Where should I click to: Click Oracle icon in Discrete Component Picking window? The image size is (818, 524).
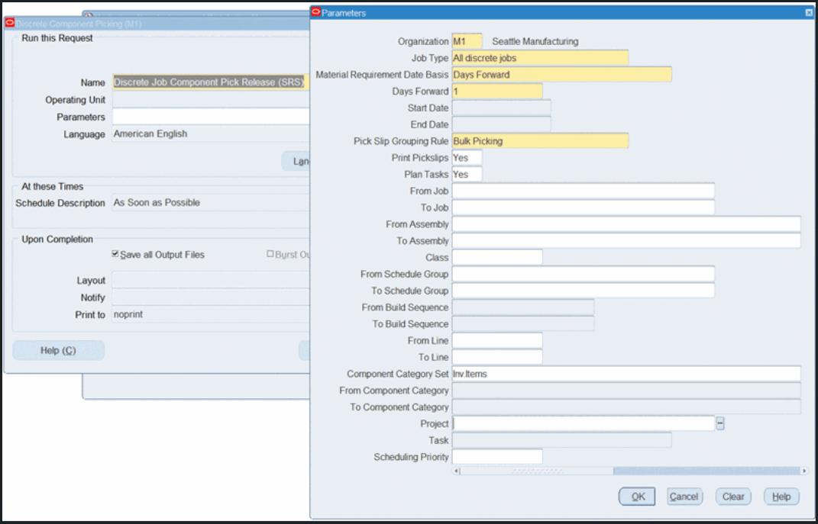(x=9, y=24)
